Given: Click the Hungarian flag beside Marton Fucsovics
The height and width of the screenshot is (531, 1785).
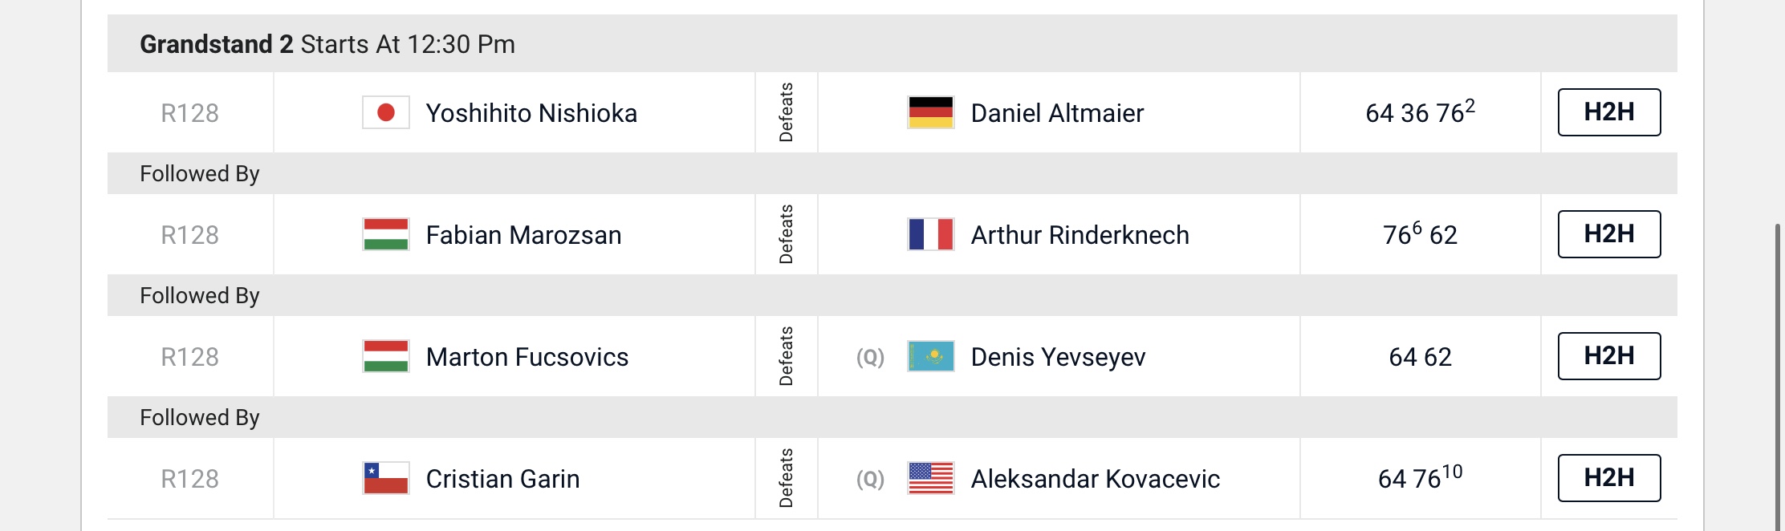Looking at the screenshot, I should pos(386,356).
